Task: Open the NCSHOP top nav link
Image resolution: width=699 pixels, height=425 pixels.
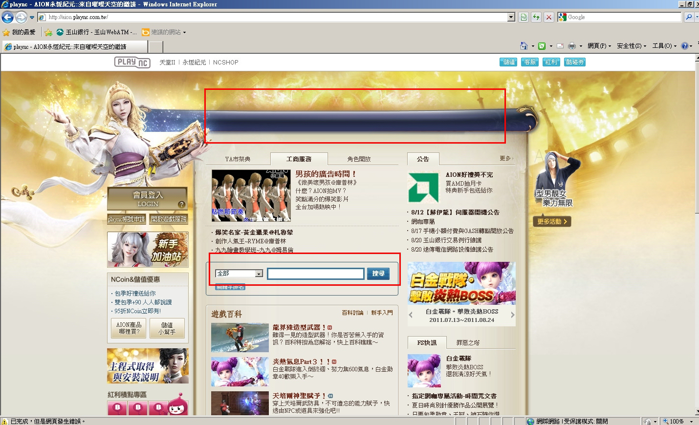Action: [x=226, y=63]
